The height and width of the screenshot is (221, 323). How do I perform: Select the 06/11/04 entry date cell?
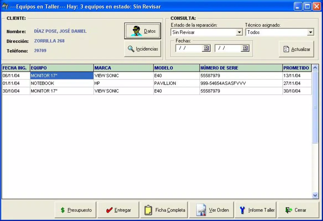16,76
